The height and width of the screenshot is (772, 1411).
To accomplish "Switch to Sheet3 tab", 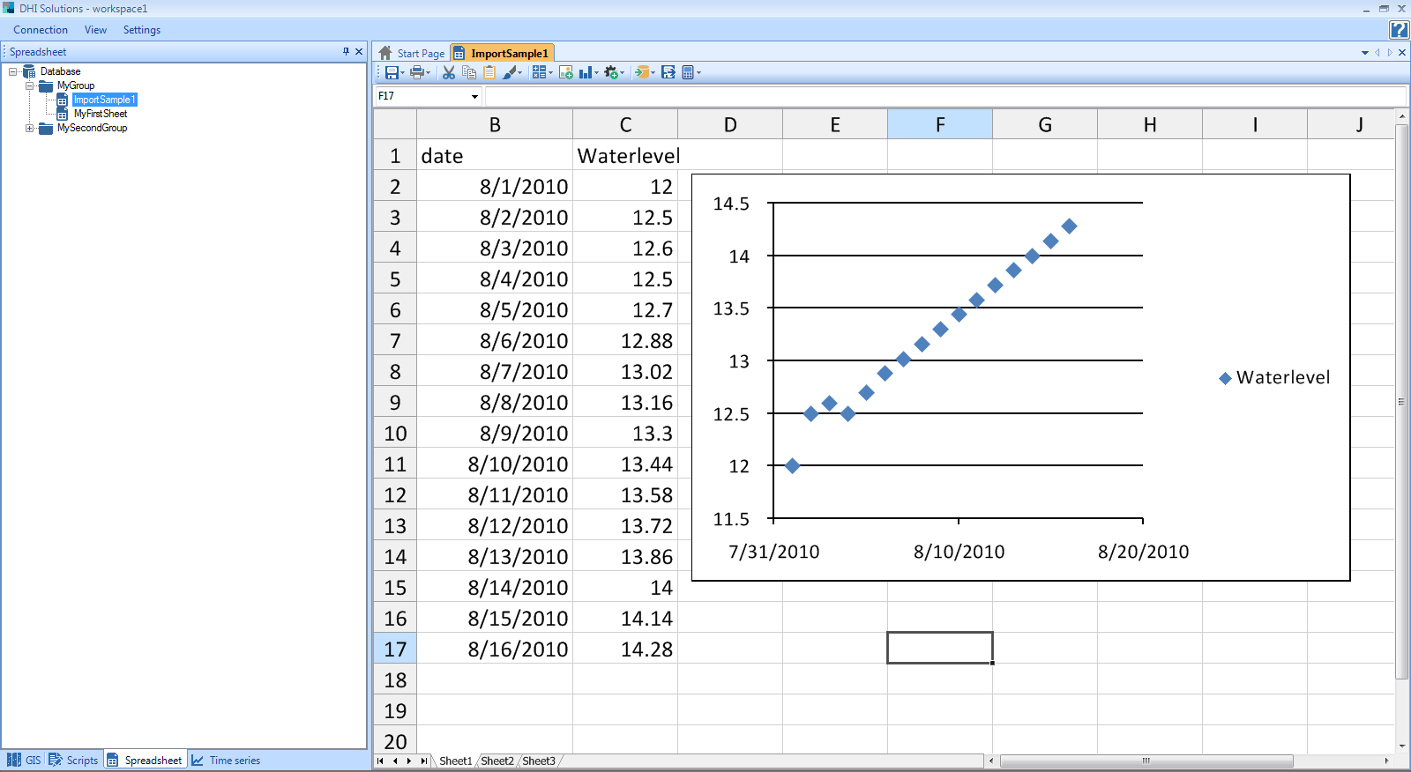I will point(539,761).
